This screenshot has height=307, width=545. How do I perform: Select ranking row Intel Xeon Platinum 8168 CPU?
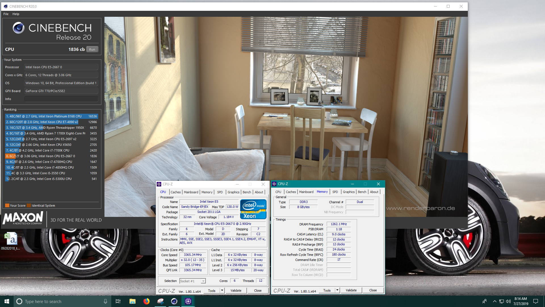[51, 116]
